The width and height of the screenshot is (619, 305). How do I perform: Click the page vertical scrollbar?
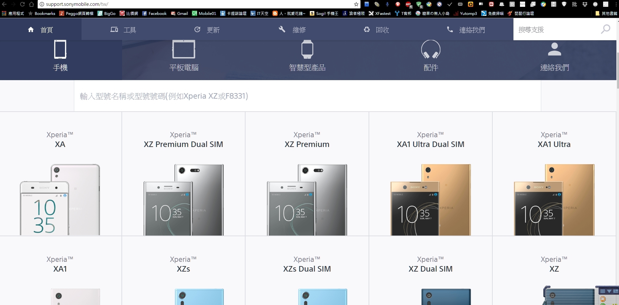[617, 70]
